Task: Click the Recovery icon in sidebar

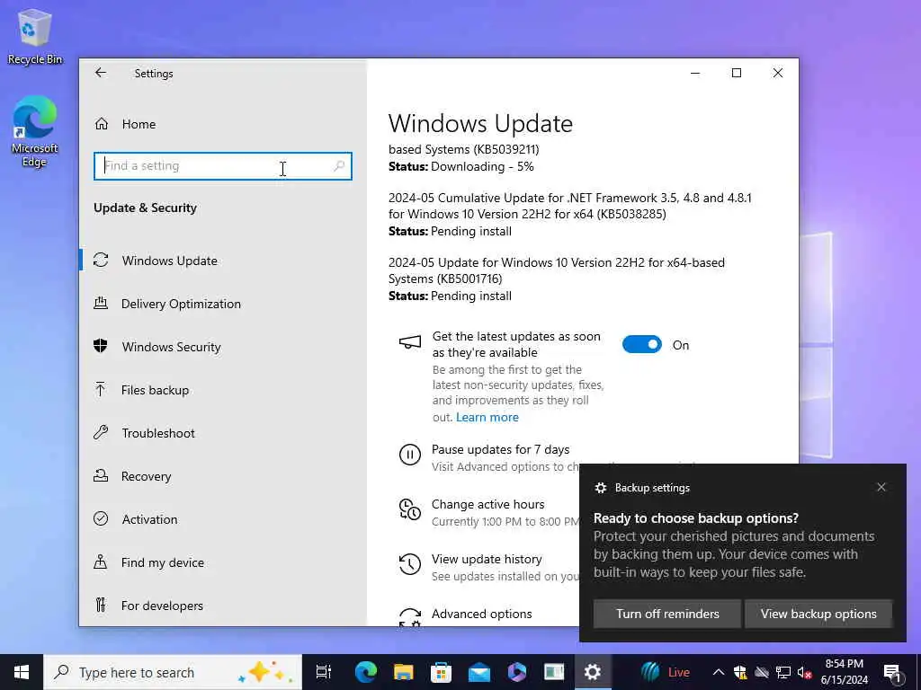Action: coord(101,475)
